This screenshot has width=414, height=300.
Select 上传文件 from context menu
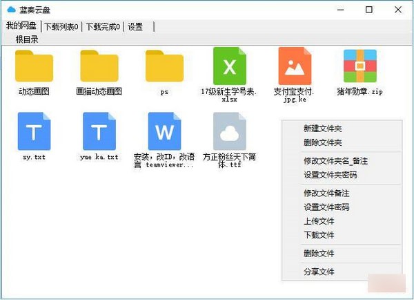click(x=319, y=221)
